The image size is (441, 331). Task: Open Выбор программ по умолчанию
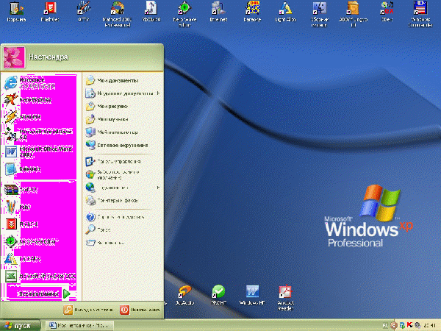point(123,174)
